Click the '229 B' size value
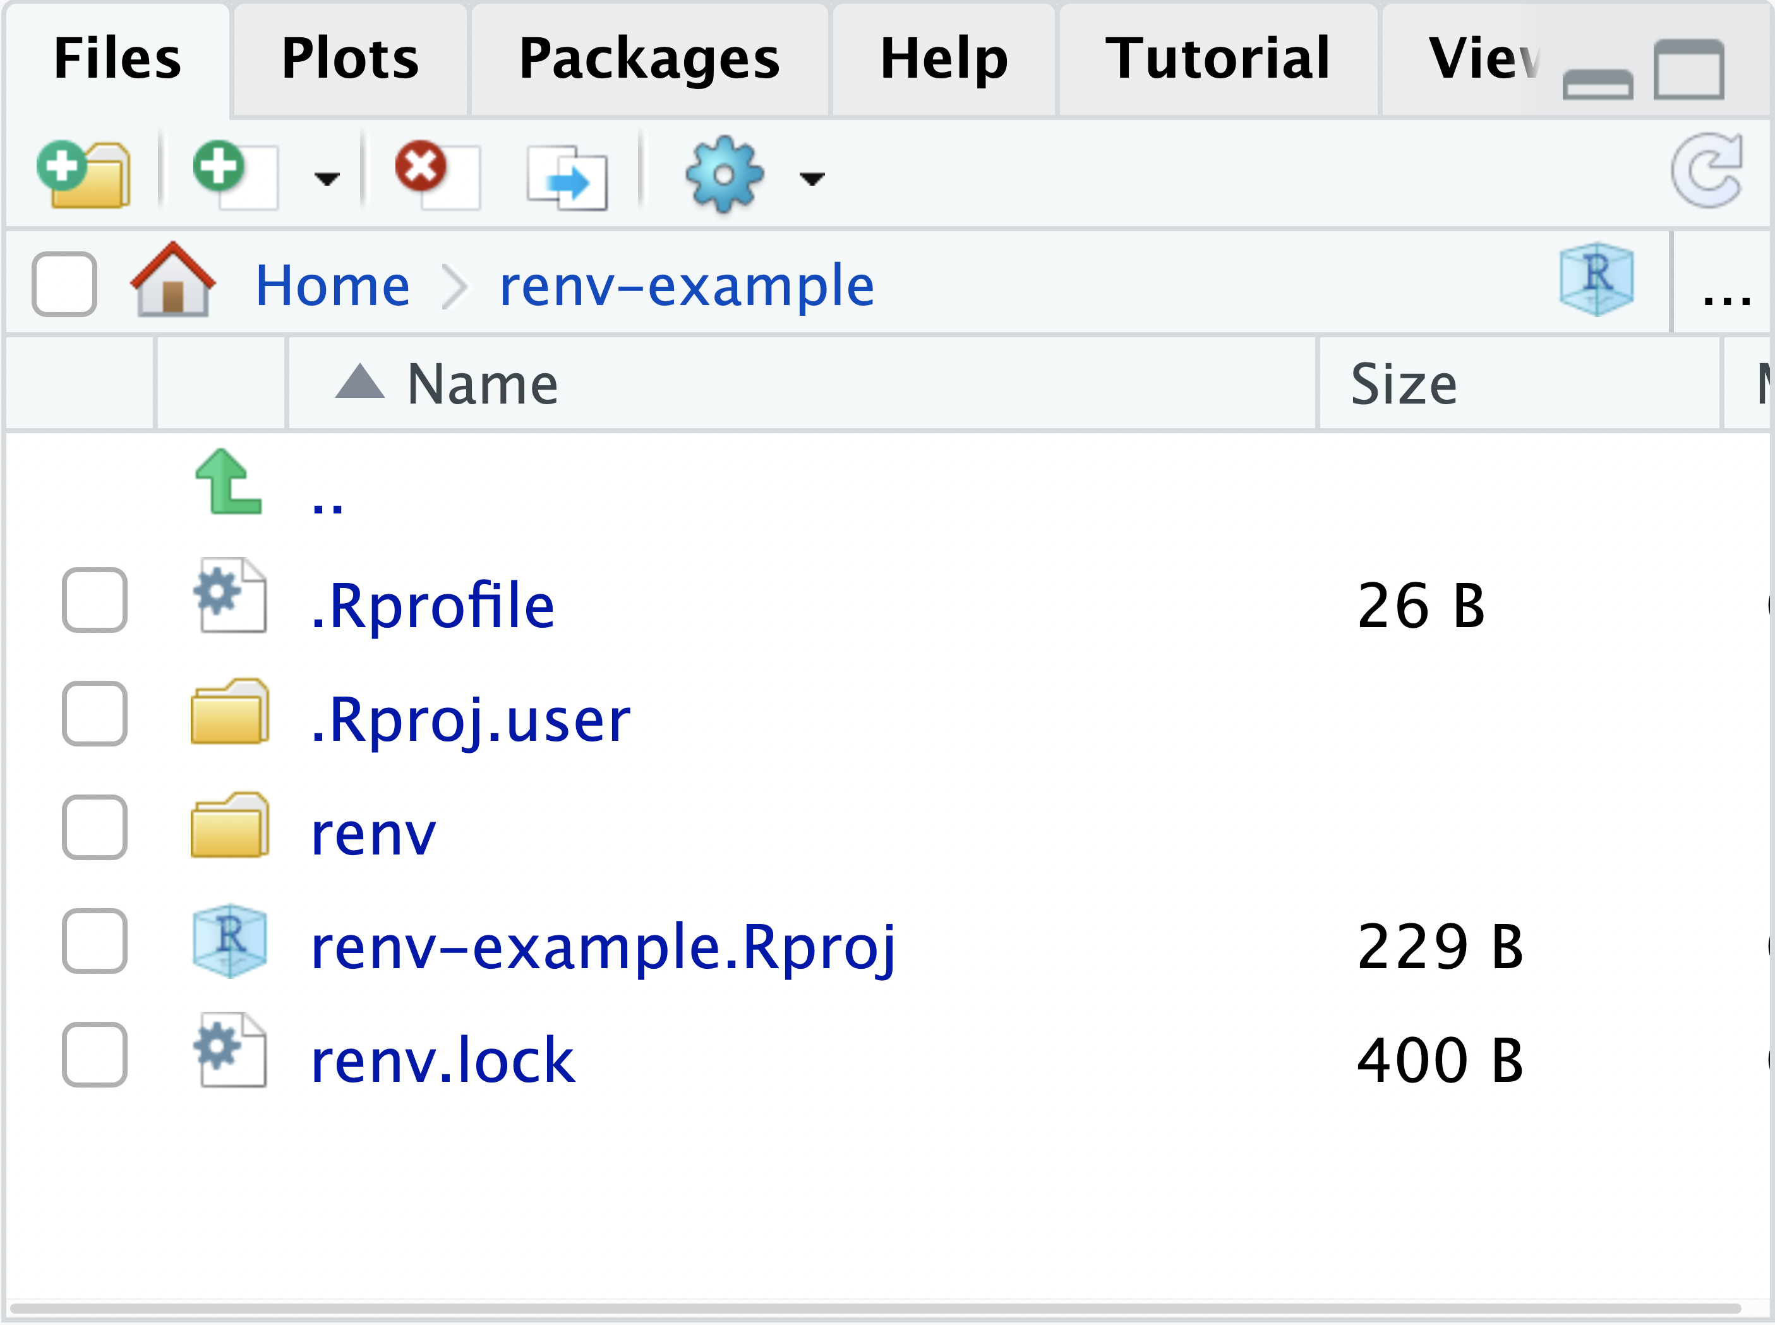The image size is (1775, 1325). click(1440, 947)
